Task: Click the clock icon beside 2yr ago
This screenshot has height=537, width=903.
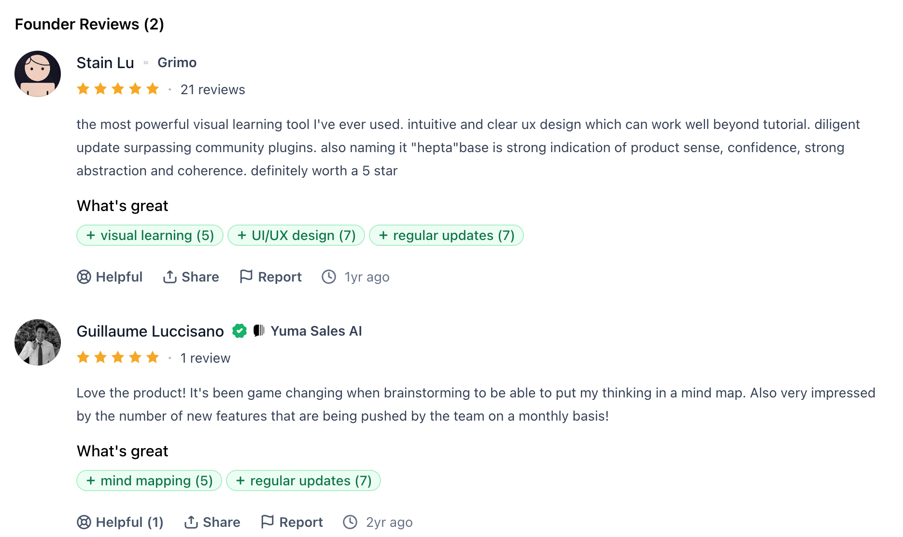Action: coord(350,522)
